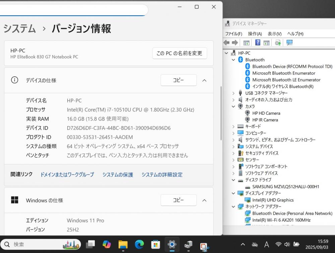
Task: Click the Settings window vertical scrollbar
Action: point(221,113)
